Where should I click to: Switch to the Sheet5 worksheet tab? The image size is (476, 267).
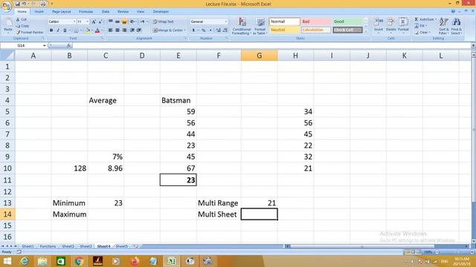click(122, 246)
